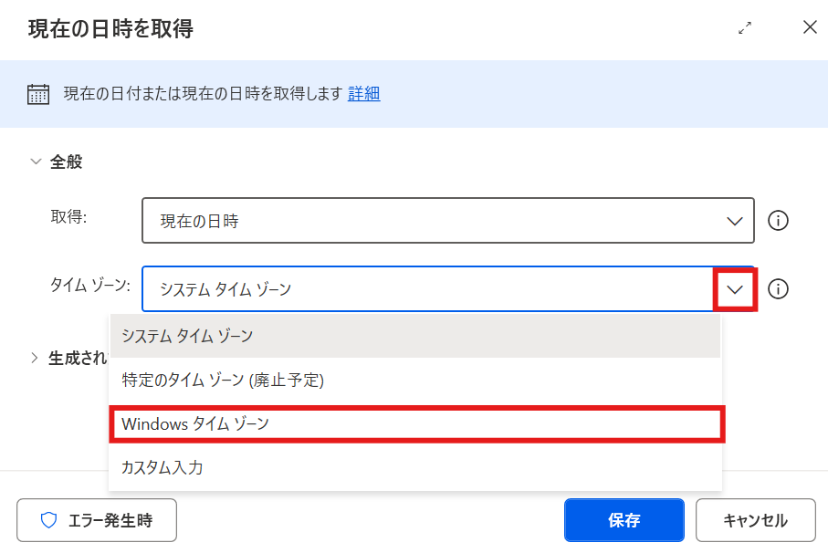Open the 取得 dropdown arrow
828x553 pixels.
pyautogui.click(x=735, y=221)
